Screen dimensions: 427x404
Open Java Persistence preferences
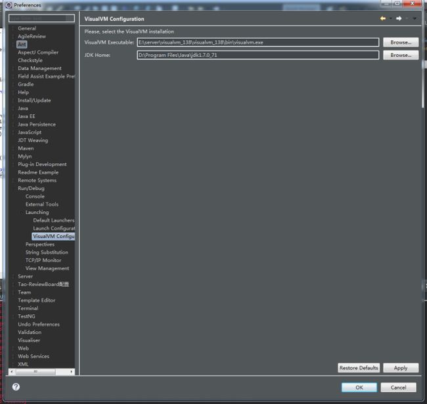click(37, 124)
